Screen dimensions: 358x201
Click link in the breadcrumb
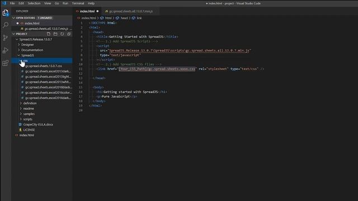click(x=139, y=18)
